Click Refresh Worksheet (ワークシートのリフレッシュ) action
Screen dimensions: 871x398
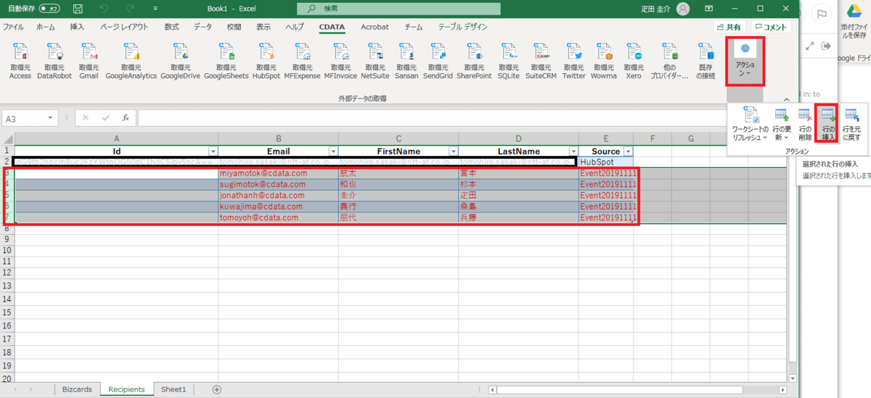[x=751, y=123]
